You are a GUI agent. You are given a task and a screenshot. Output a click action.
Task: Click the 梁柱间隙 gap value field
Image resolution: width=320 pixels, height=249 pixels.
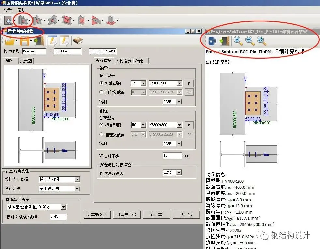tap(172, 156)
